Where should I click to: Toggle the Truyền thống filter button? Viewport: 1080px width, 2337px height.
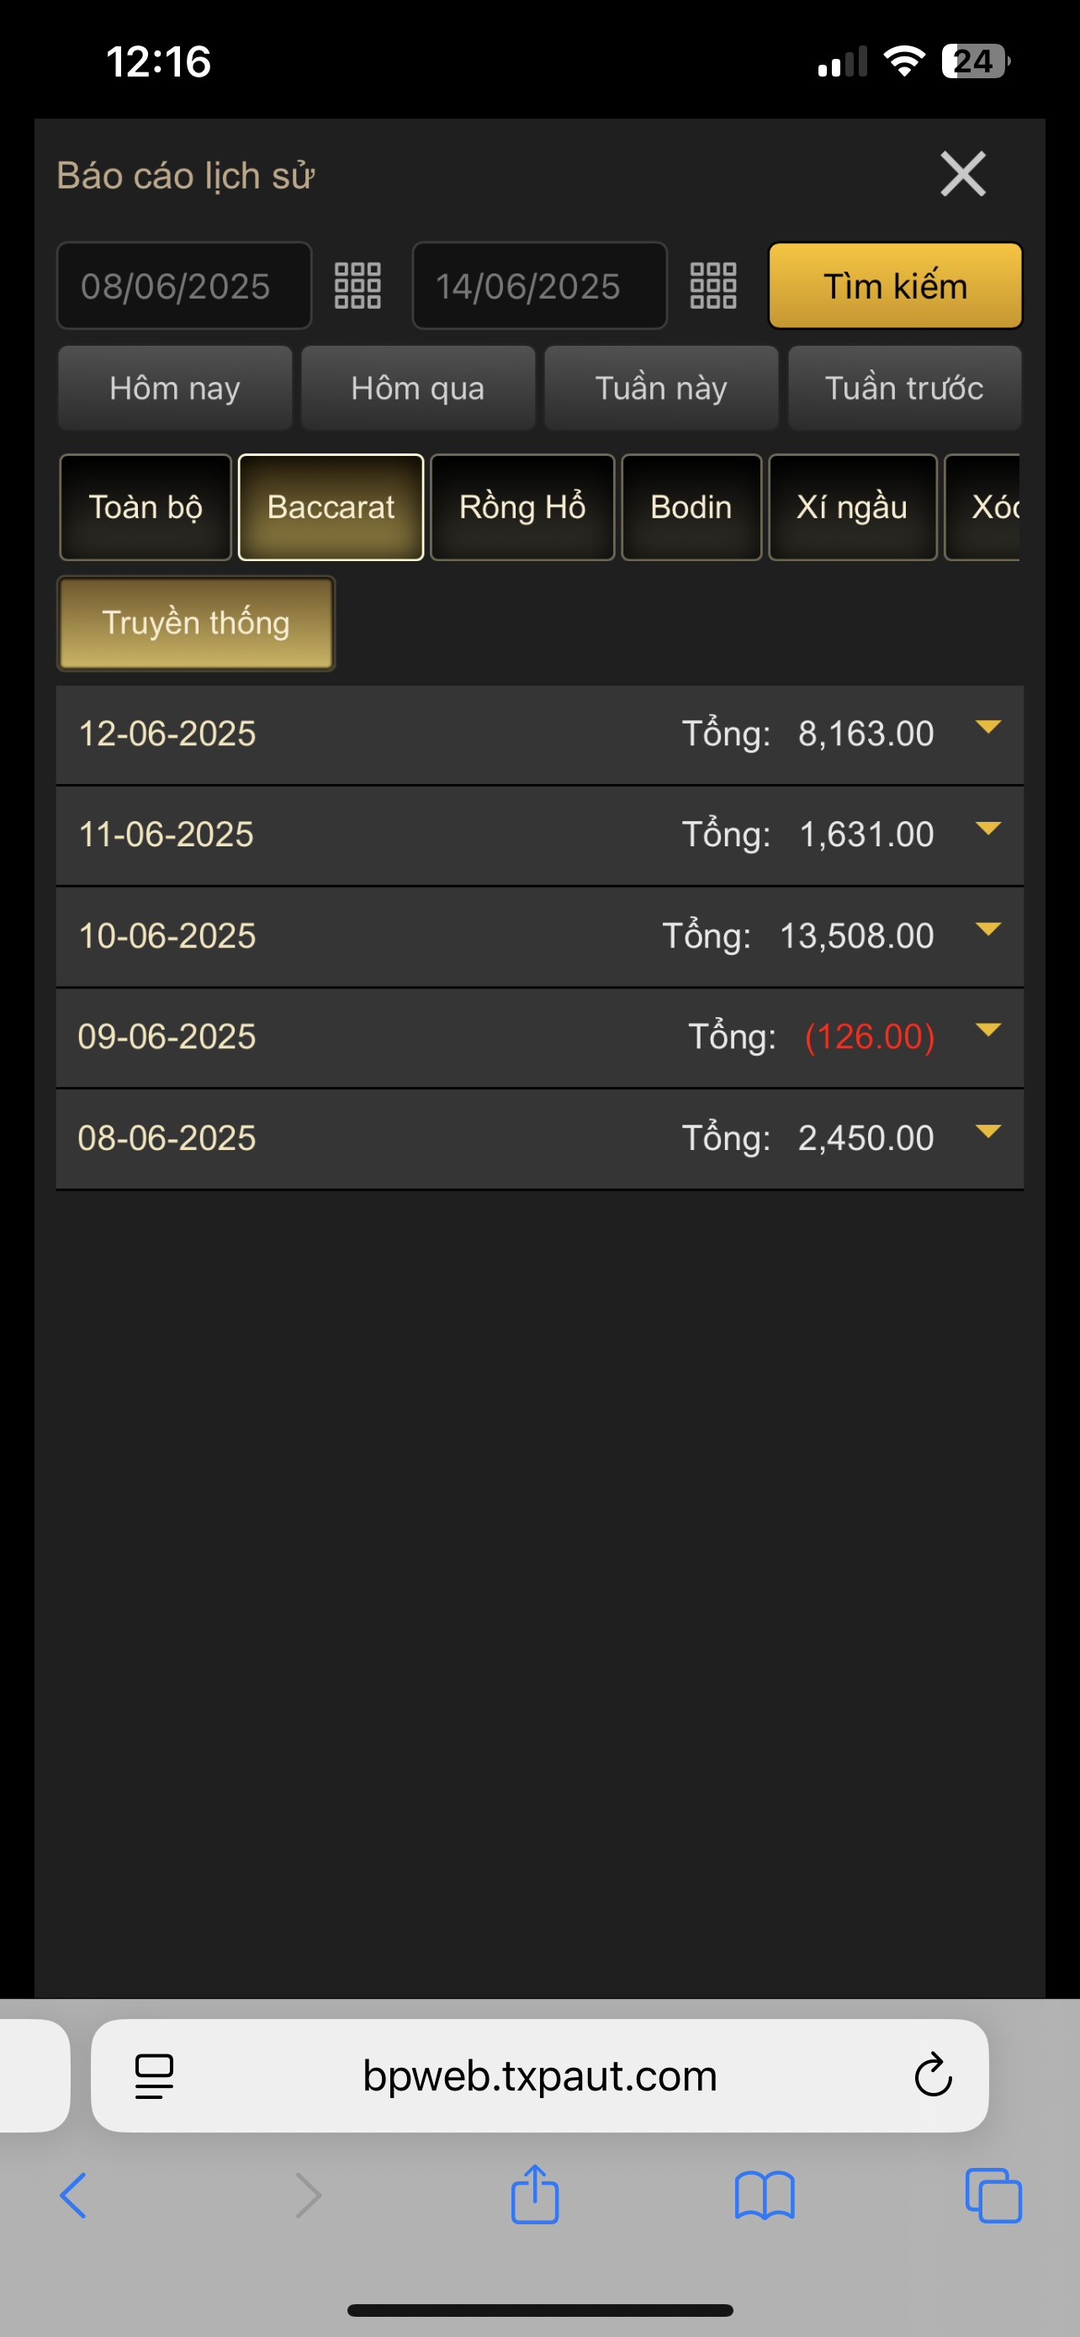pos(196,623)
